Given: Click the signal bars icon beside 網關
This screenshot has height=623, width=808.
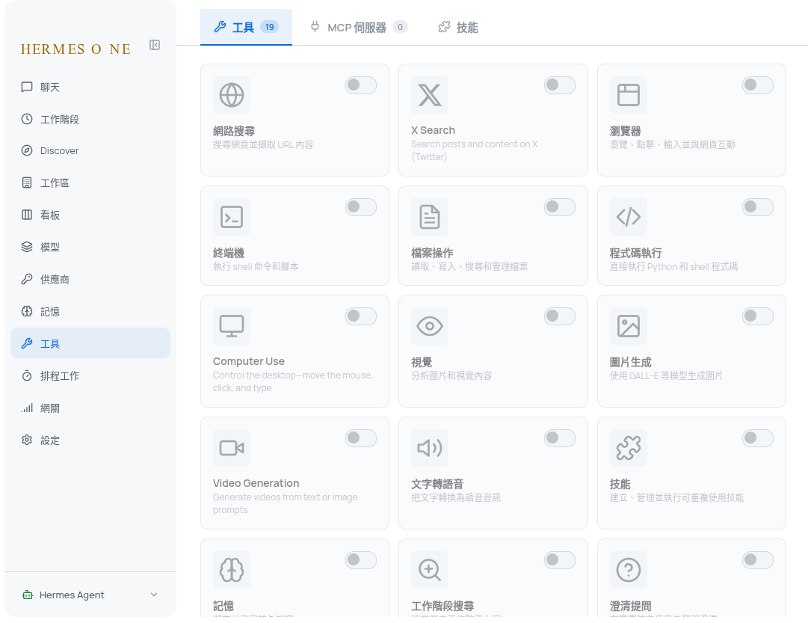Looking at the screenshot, I should [27, 408].
